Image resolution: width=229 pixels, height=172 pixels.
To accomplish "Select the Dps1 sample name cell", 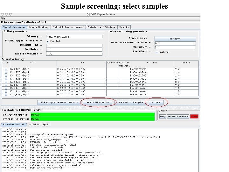I will [33, 69].
